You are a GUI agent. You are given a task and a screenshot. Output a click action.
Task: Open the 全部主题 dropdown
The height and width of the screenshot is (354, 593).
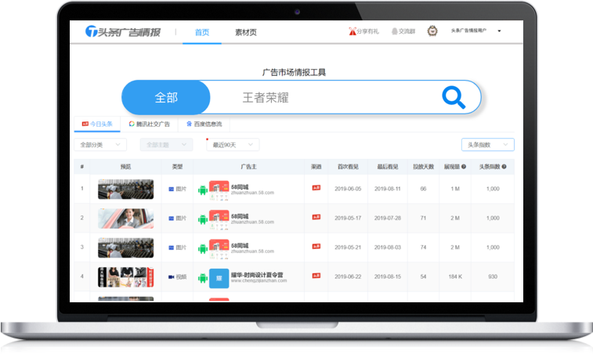click(166, 145)
